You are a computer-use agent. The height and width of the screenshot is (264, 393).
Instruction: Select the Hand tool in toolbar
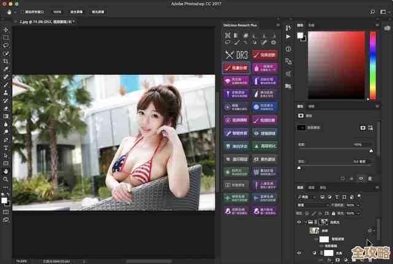pyautogui.click(x=6, y=172)
